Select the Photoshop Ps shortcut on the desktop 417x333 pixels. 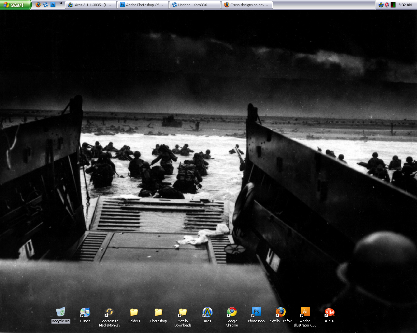256,315
